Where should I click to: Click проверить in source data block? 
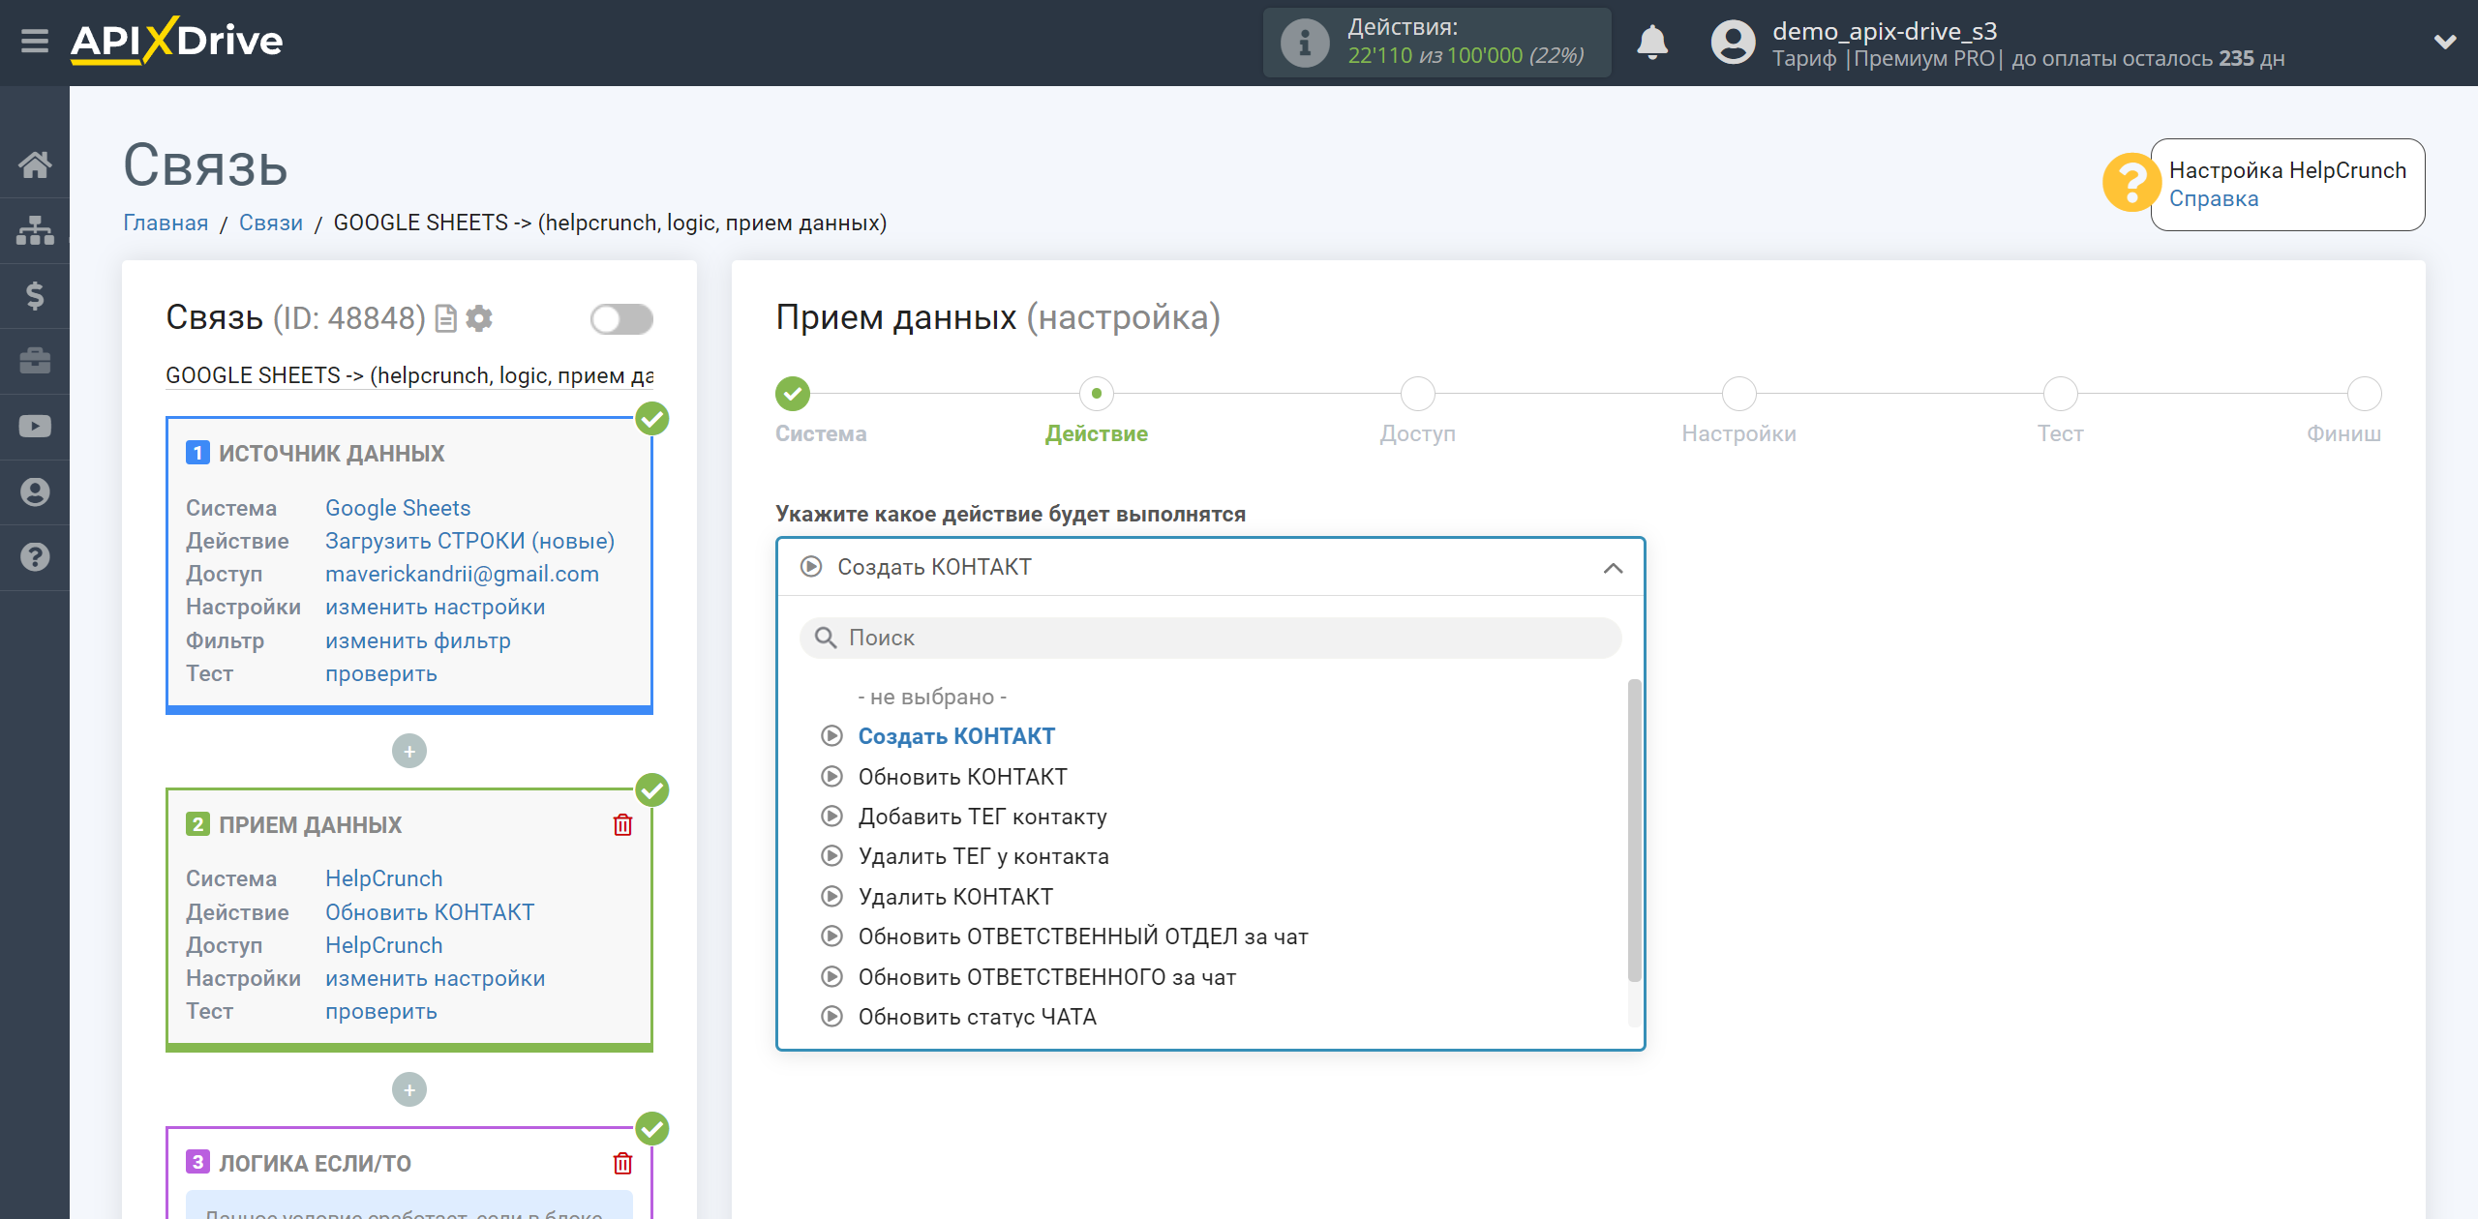click(x=380, y=673)
